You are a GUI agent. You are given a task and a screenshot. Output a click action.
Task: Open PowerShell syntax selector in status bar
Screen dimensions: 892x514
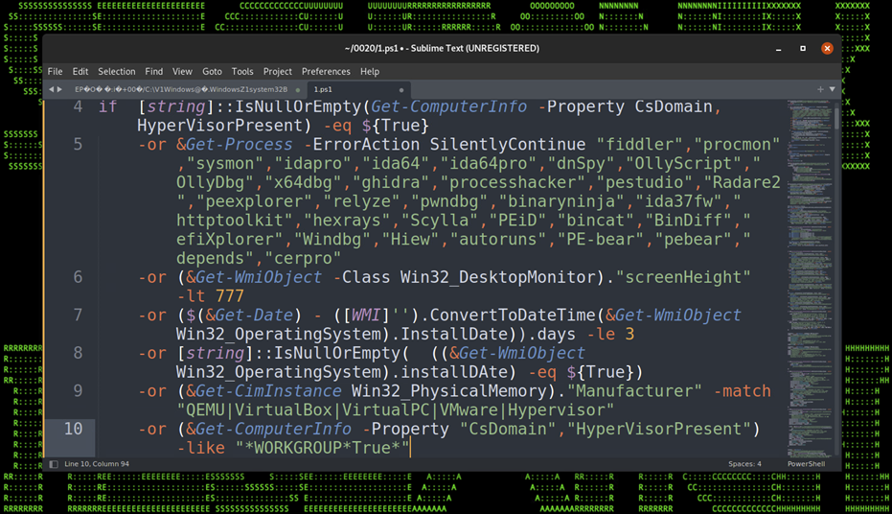point(806,464)
